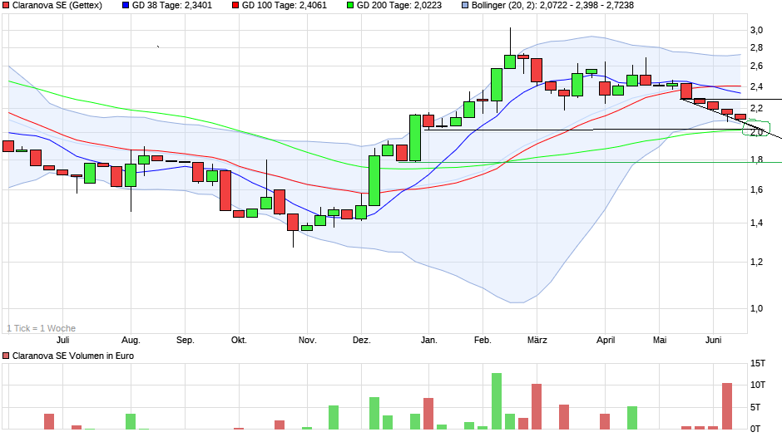Click the Juni month label on time axis
Viewport: 782px width, 437px height.
click(714, 341)
